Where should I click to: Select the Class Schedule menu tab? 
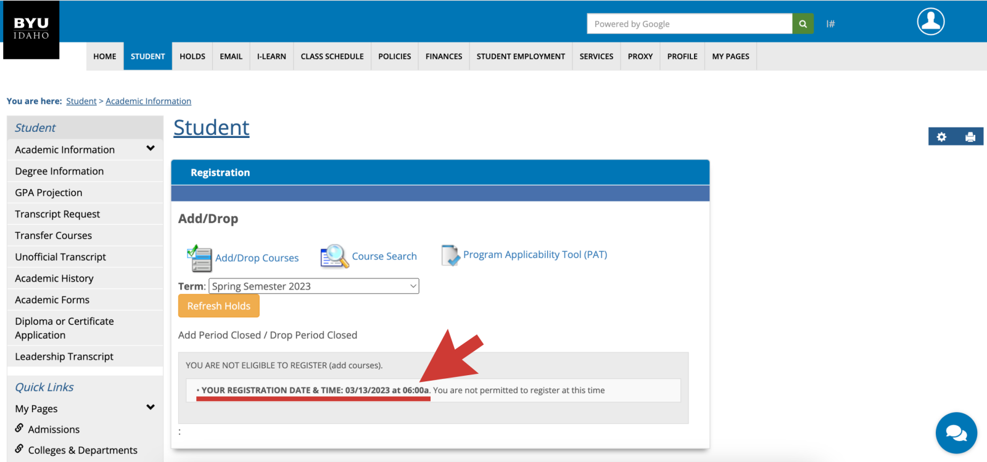click(332, 56)
